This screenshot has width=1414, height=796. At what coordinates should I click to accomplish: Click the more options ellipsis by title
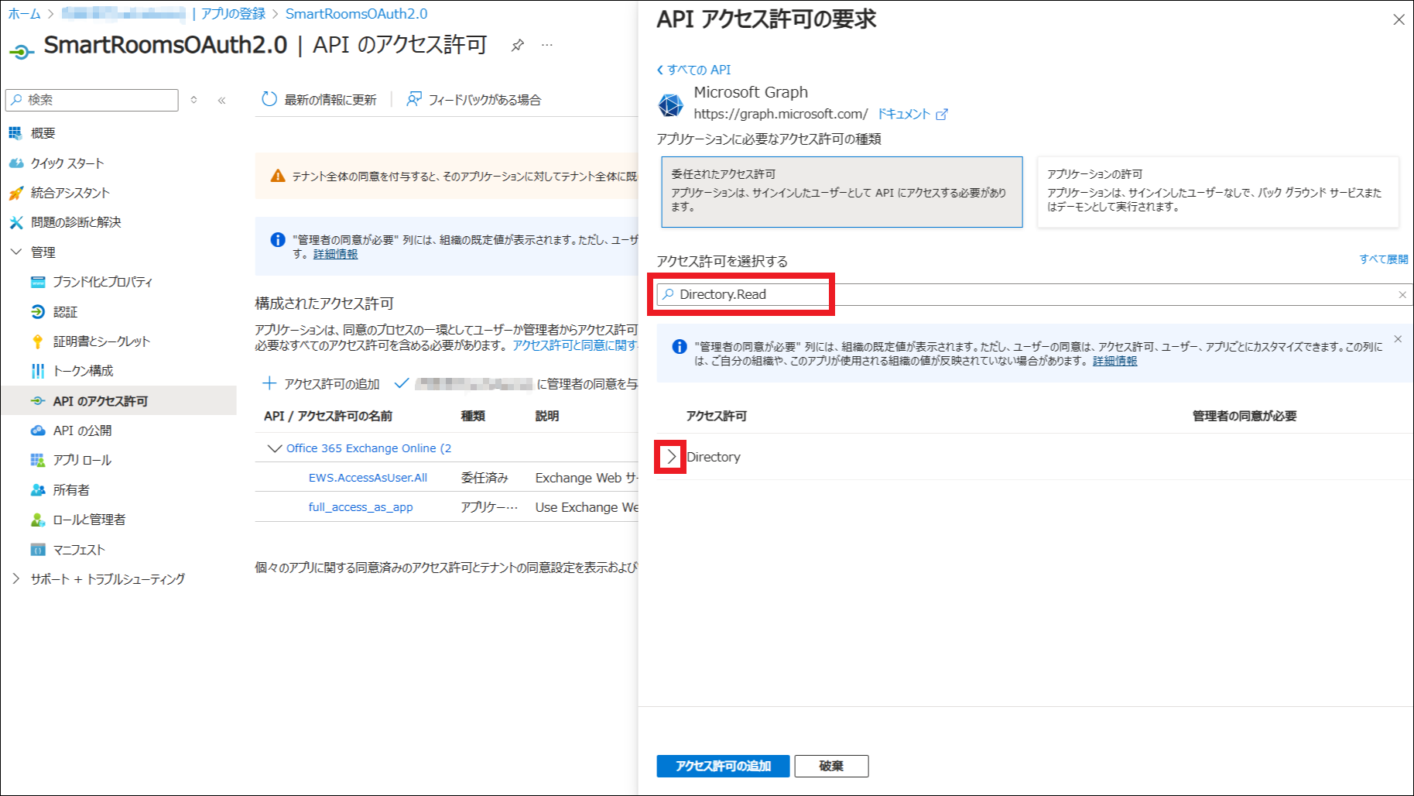[x=547, y=46]
